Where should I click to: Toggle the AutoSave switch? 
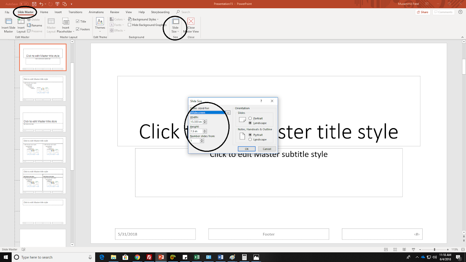(24, 4)
